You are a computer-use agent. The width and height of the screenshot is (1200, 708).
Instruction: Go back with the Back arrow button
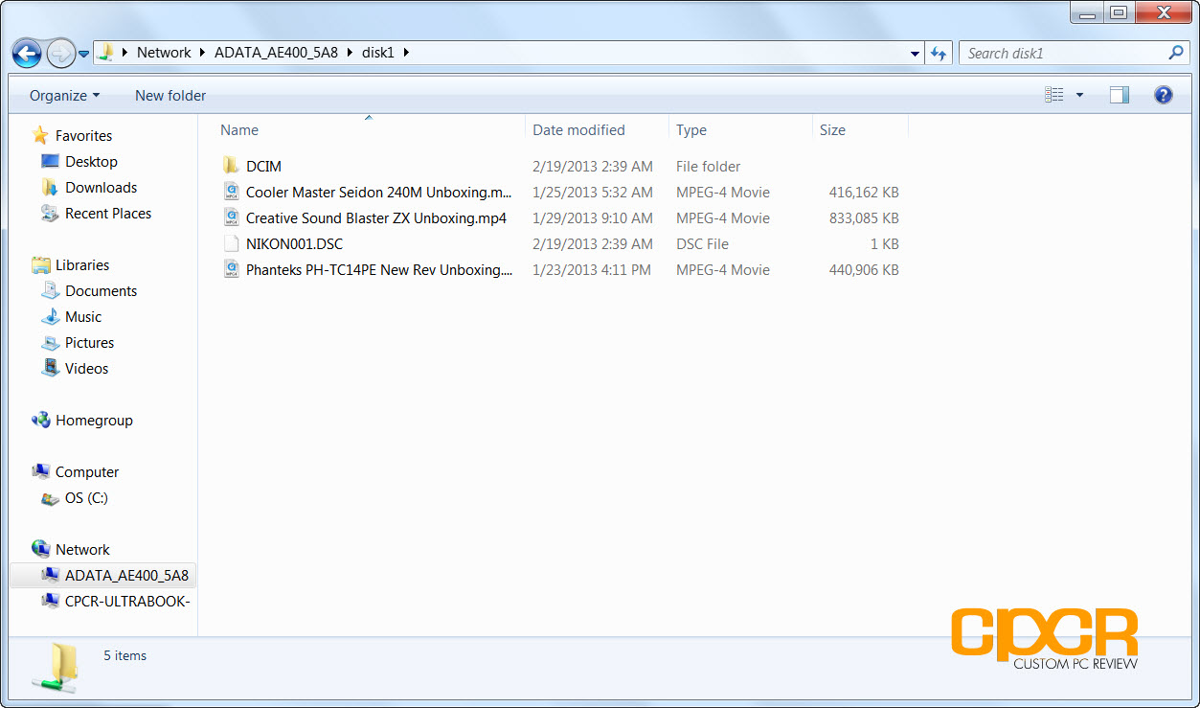coord(27,53)
